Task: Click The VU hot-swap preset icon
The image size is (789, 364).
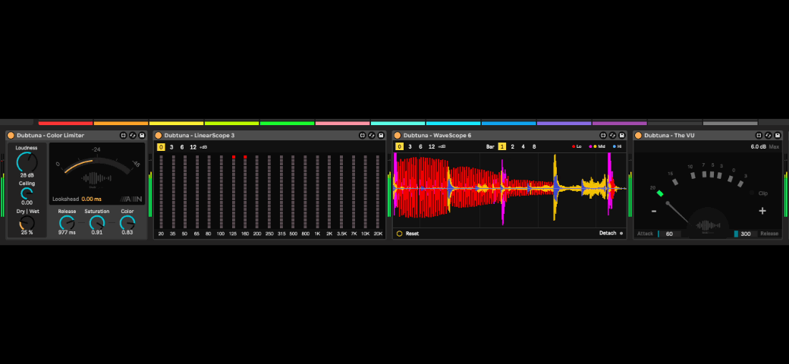Action: pos(768,135)
